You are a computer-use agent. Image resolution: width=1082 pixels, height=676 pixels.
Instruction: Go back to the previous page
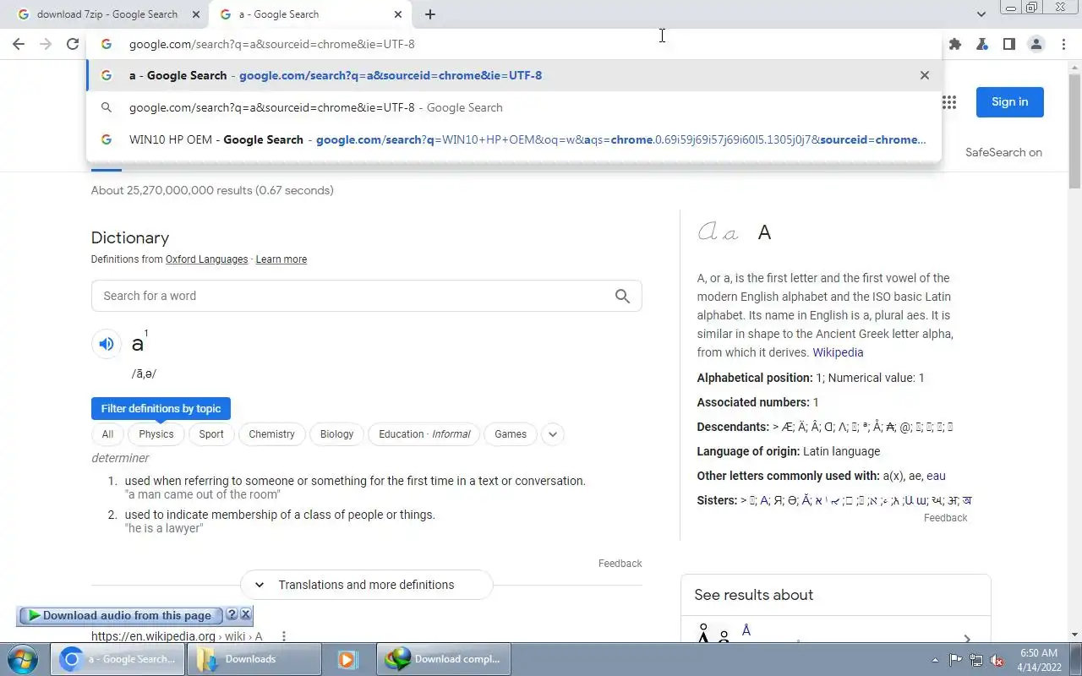[19, 44]
